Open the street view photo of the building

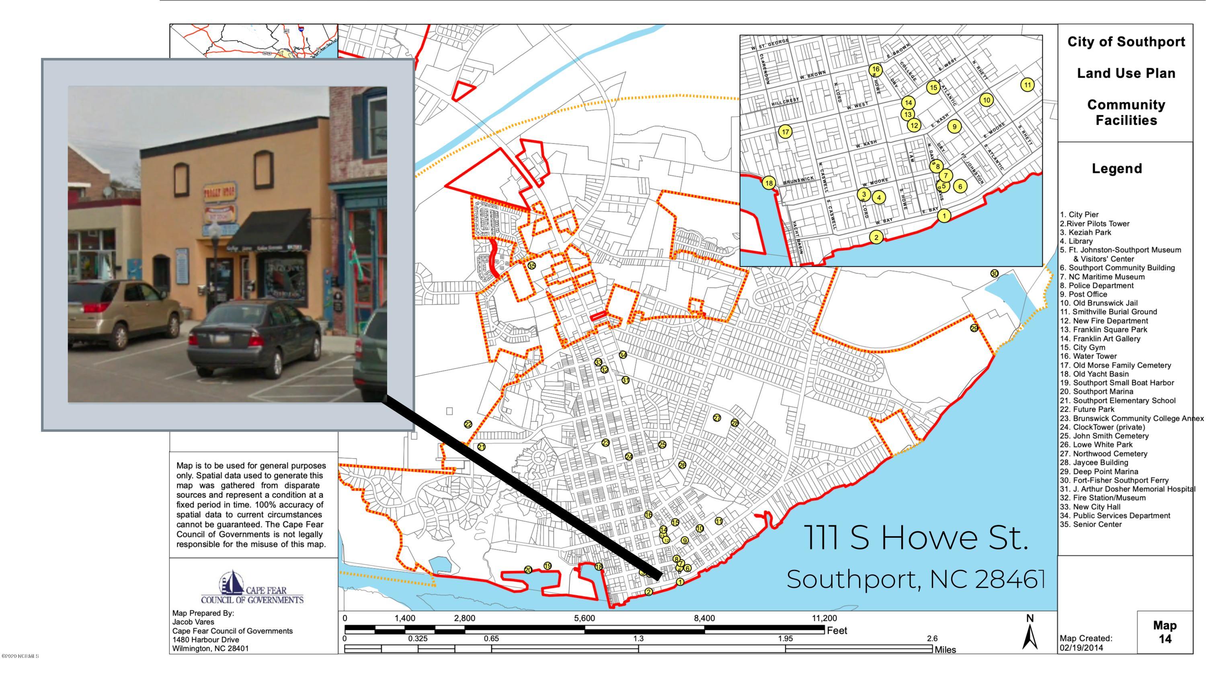[x=228, y=244]
